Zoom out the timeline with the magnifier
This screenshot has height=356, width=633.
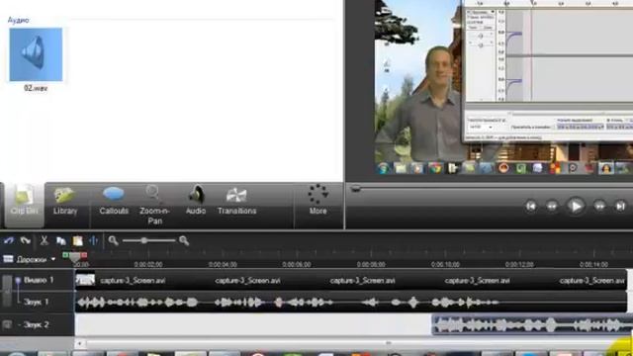tap(114, 241)
